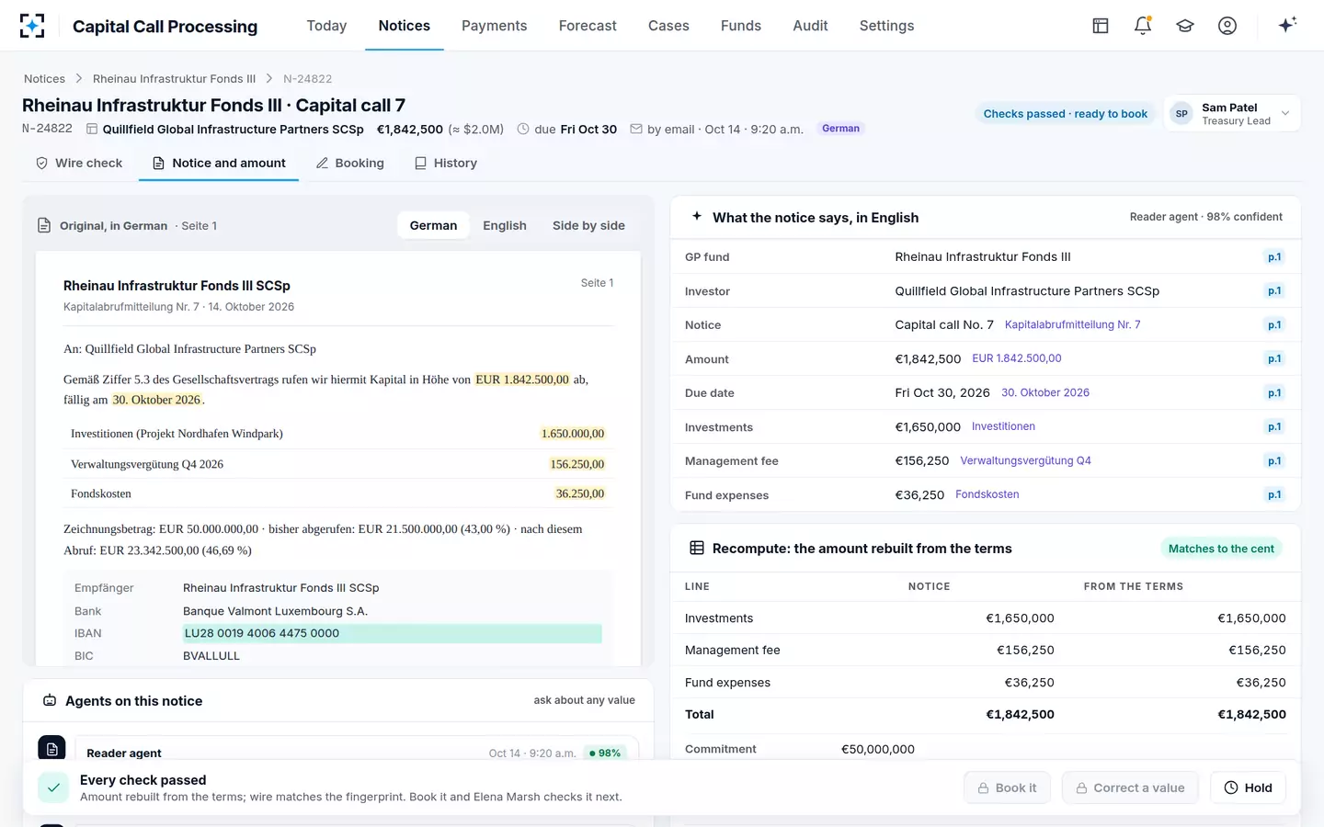Click the p.1 badge in Fund expenses row
The width and height of the screenshot is (1324, 827).
[x=1274, y=495]
